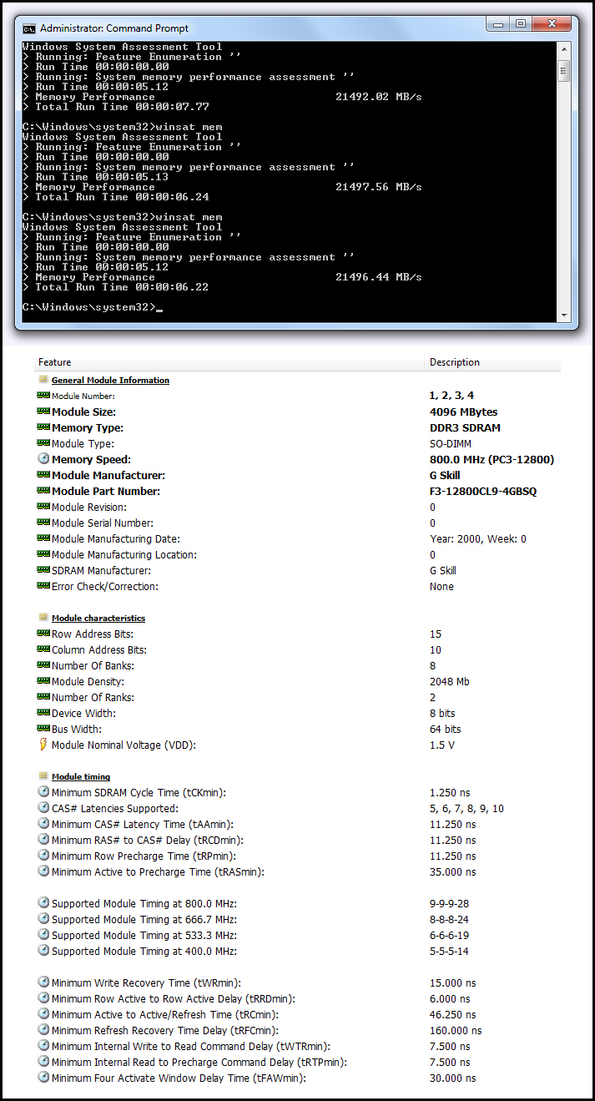
Task: Click the Module Part Number row icon
Action: pos(43,491)
